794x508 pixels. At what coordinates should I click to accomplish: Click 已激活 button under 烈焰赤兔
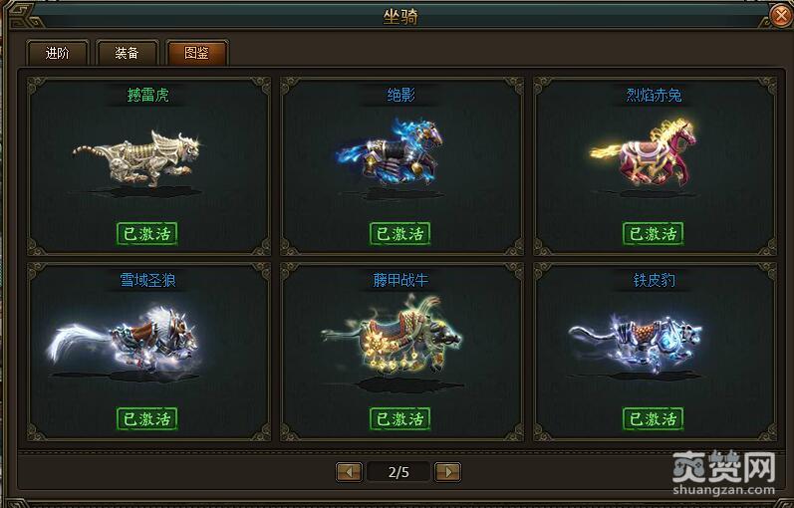click(654, 233)
